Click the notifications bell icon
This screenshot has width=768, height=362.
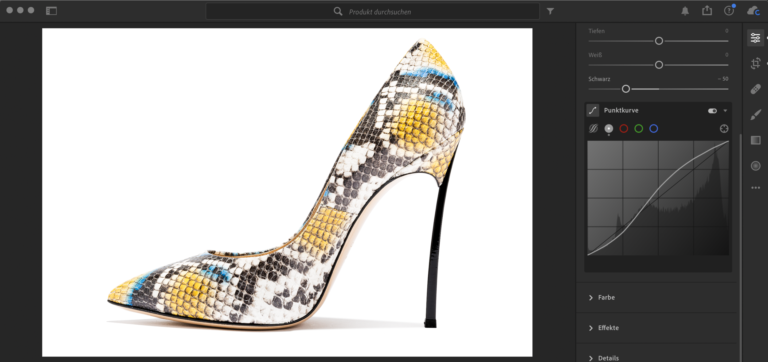(x=685, y=11)
